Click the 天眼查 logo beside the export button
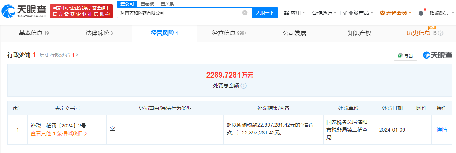Viewport: 456px width, 153px height. coord(437,55)
